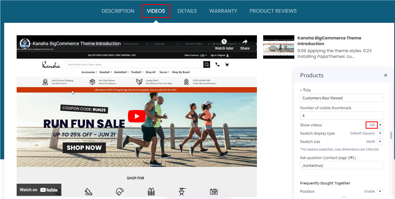
Task: Click Accessories menu in the video site
Action: click(x=89, y=72)
